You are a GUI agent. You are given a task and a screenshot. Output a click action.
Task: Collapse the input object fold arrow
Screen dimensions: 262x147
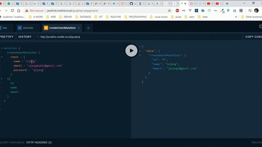coord(2,57)
